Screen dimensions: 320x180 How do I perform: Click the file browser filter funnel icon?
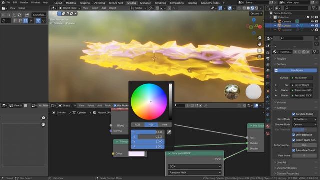coord(38,21)
